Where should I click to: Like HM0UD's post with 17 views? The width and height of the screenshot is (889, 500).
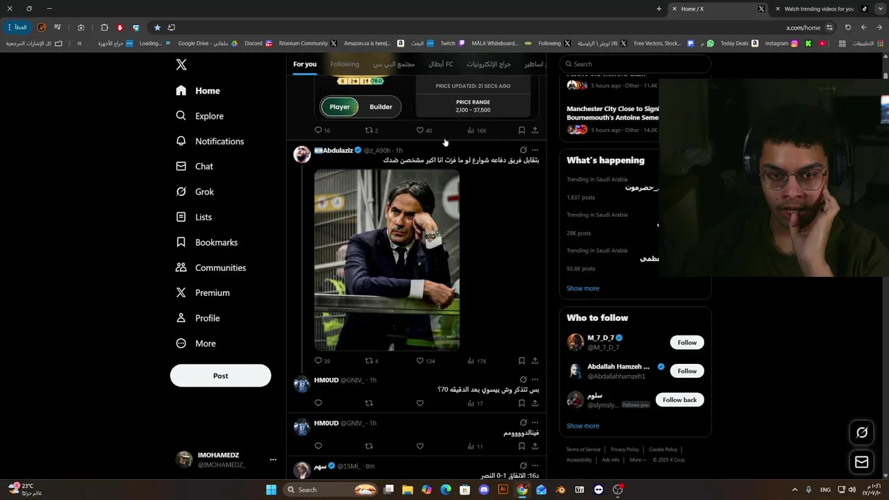419,403
